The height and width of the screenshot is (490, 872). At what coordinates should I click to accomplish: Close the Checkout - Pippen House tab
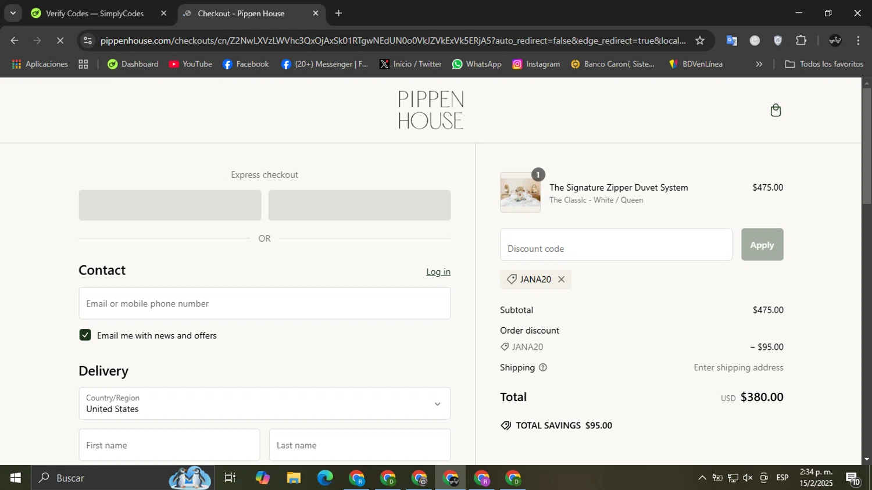pyautogui.click(x=316, y=13)
